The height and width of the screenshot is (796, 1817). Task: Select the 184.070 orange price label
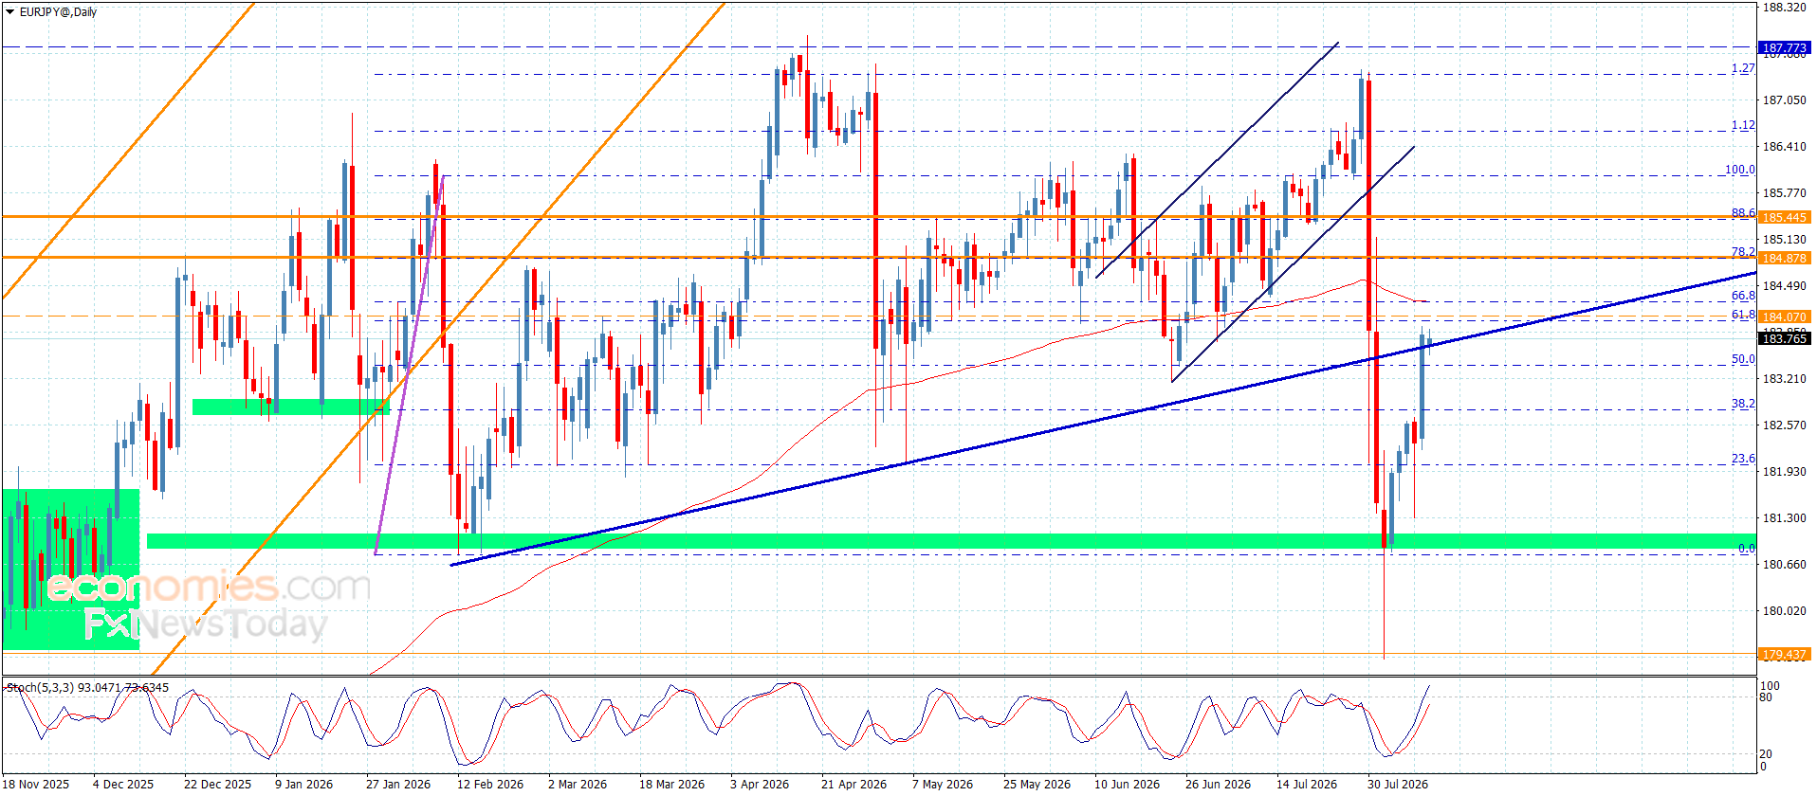[1784, 317]
